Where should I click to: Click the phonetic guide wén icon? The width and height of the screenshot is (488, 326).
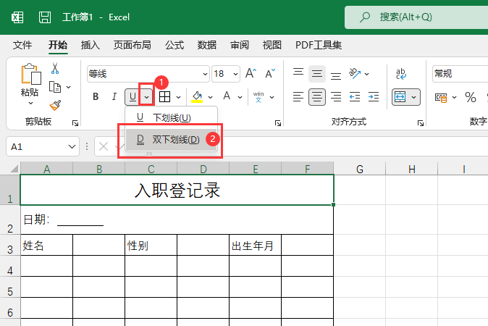(258, 97)
